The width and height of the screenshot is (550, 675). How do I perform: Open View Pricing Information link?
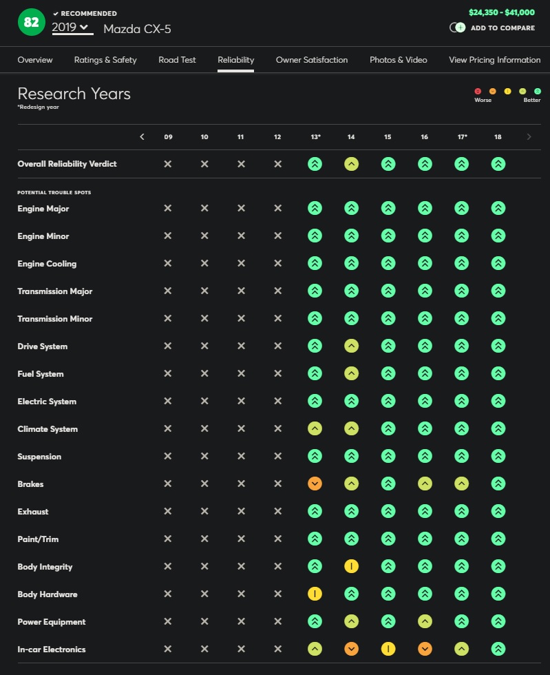click(x=494, y=60)
